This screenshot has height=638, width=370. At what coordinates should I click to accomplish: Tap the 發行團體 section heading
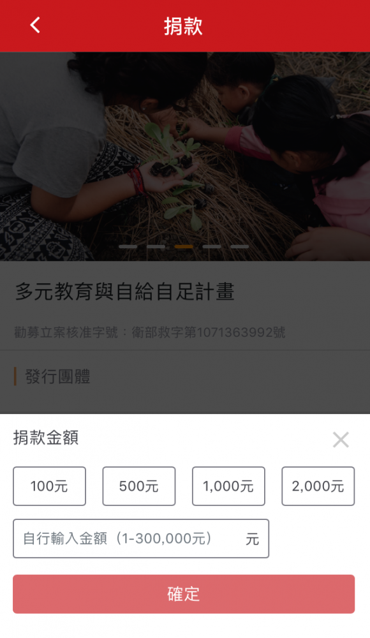tap(57, 376)
